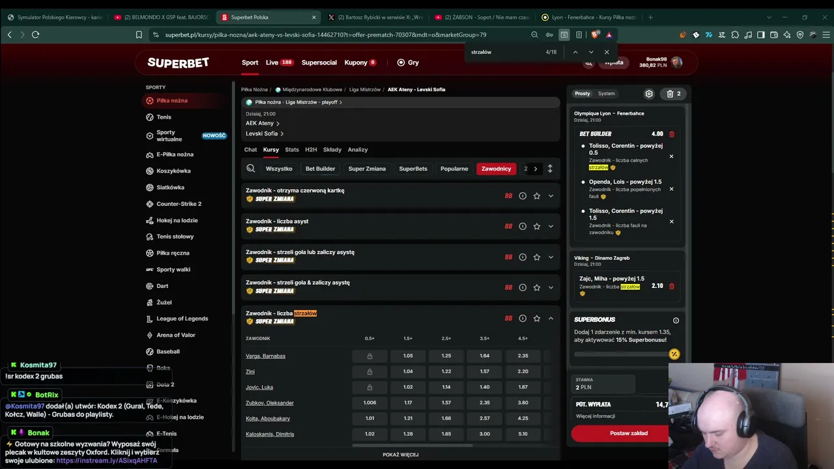This screenshot has width=834, height=469.
Task: Open betslip settings gear icon
Action: tap(649, 94)
